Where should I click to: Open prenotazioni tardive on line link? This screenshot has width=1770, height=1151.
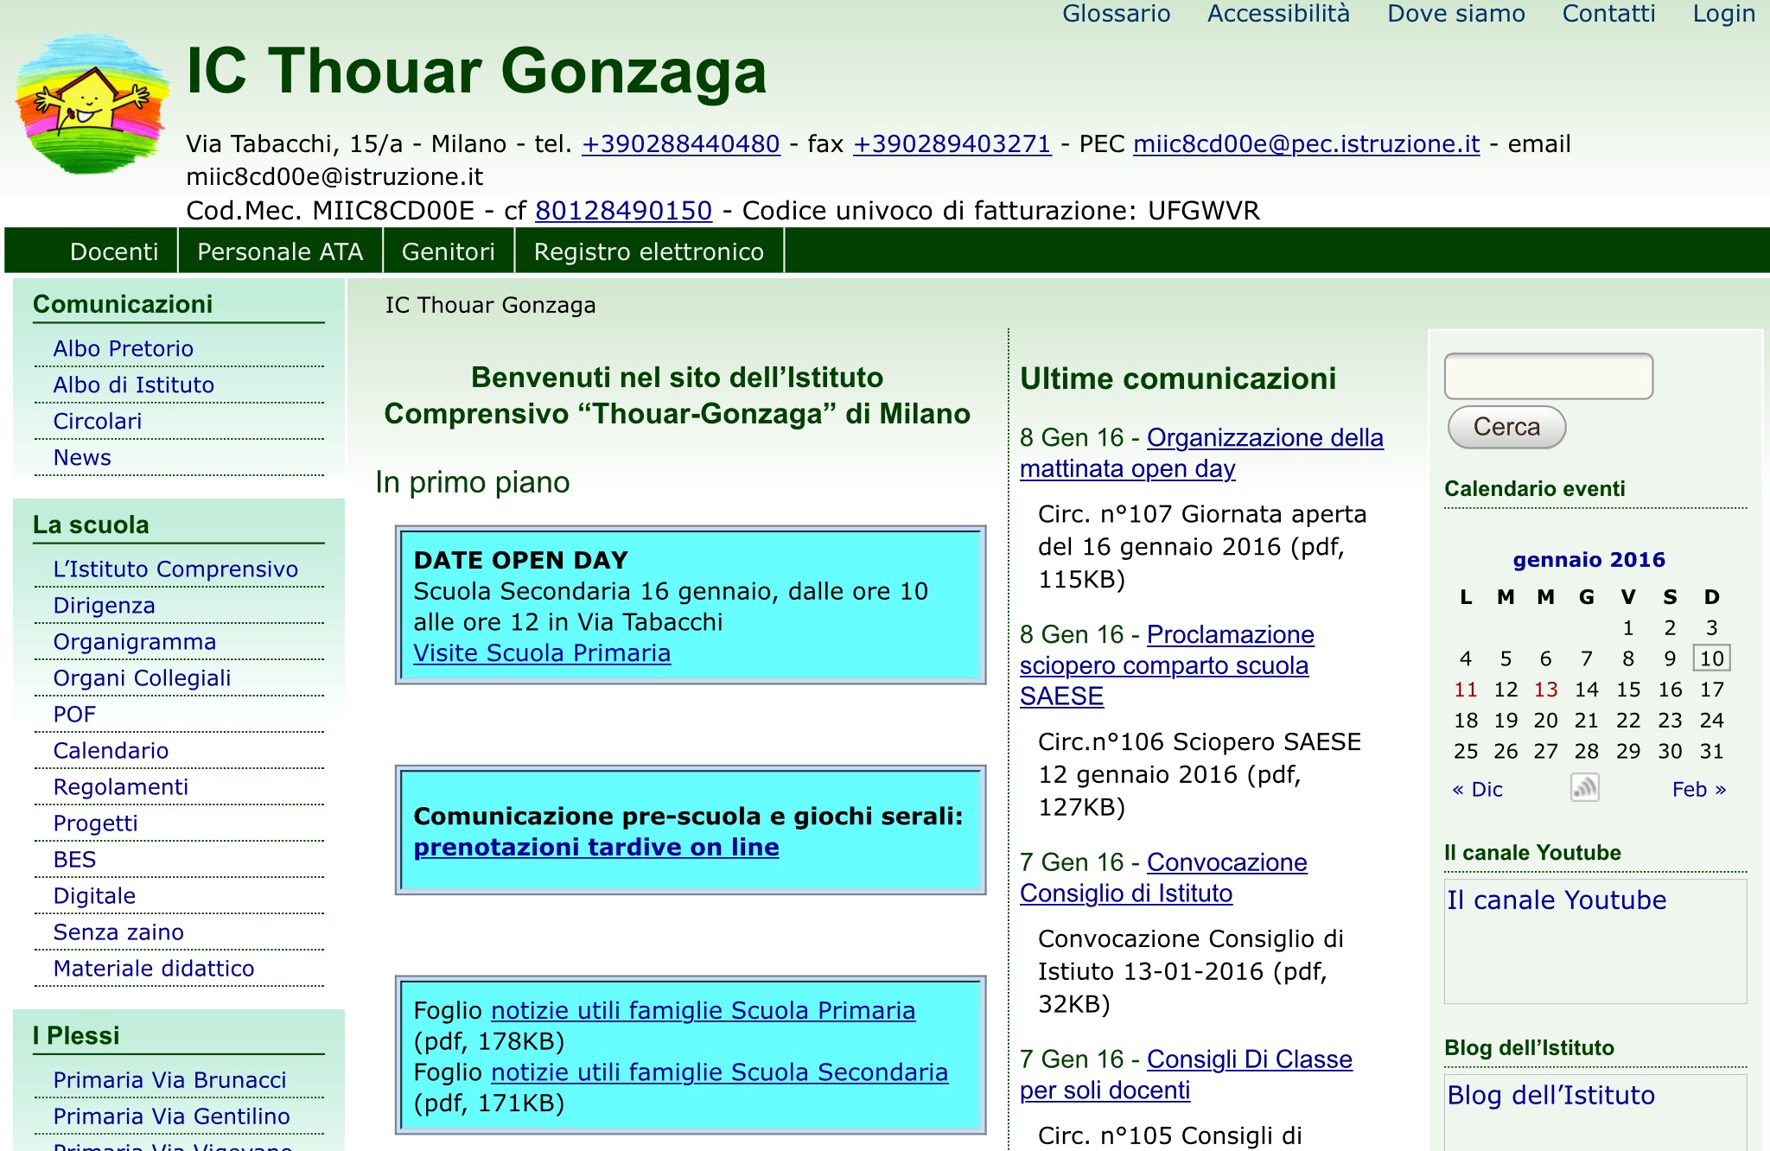596,847
